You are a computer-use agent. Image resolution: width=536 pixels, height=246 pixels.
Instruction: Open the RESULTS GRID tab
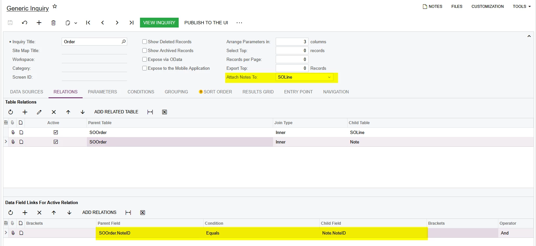click(258, 92)
